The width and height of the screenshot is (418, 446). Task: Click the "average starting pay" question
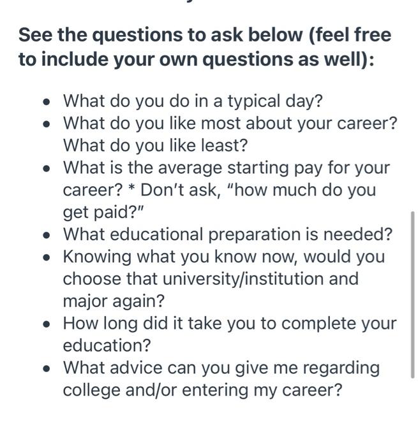227,168
